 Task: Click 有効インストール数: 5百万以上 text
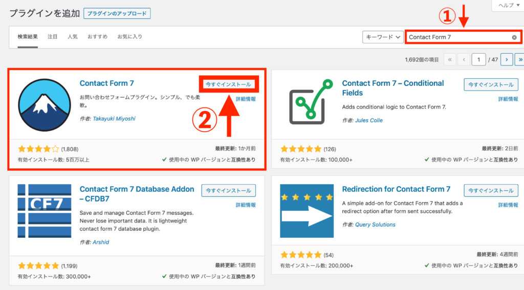tap(53, 160)
